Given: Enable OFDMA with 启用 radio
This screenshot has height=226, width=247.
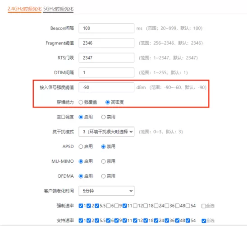Looking at the screenshot, I should (81, 176).
